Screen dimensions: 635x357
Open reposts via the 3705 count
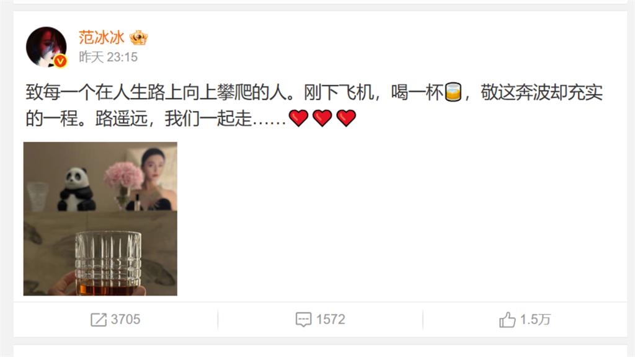pos(125,319)
